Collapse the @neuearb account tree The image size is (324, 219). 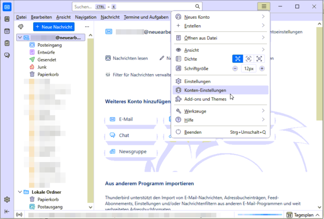coord(20,38)
